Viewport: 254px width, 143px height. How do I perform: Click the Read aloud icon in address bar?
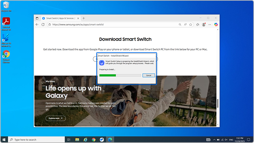tap(185, 25)
